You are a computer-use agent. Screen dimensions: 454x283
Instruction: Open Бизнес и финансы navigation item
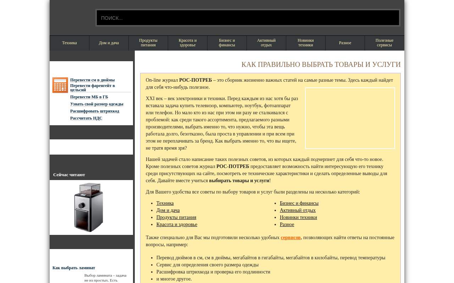click(227, 43)
